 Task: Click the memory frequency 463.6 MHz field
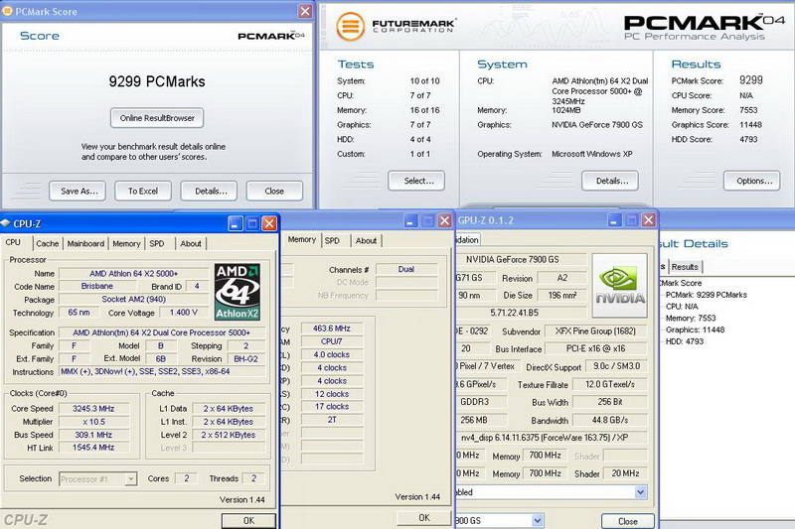332,329
